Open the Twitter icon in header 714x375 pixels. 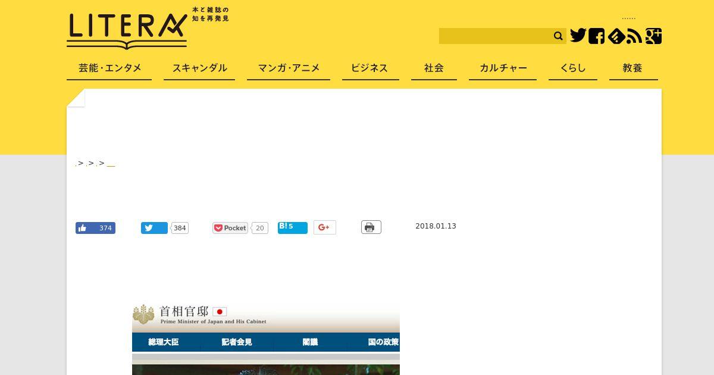tap(578, 36)
